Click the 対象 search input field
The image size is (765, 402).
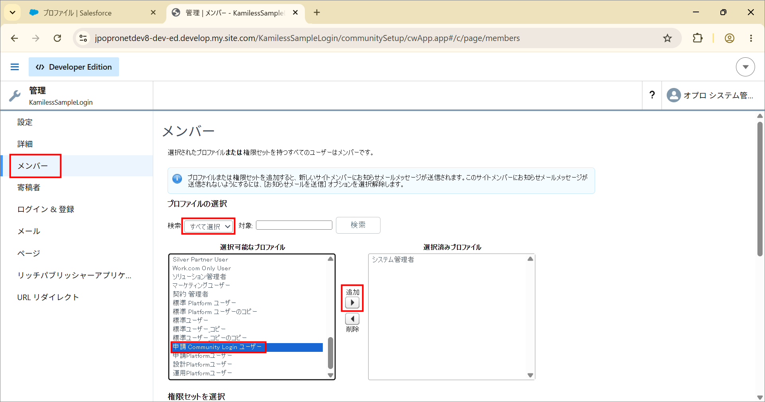pos(294,225)
